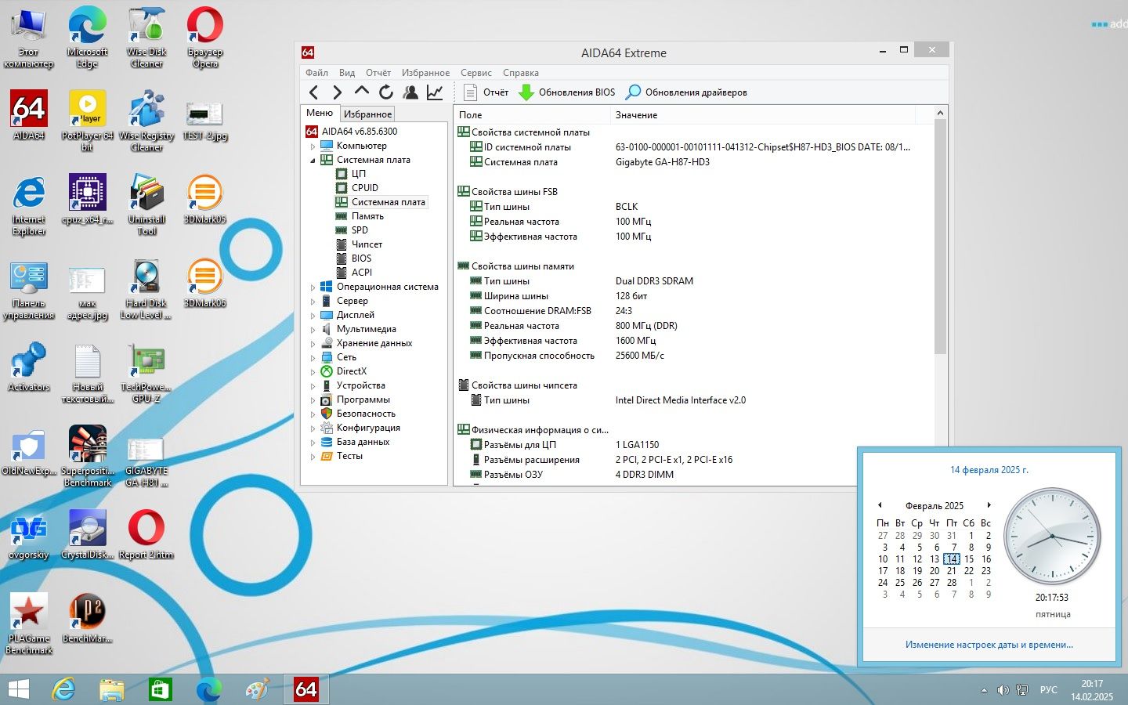The image size is (1128, 705).
Task: Select Память in the sidebar tree
Action: (x=367, y=216)
